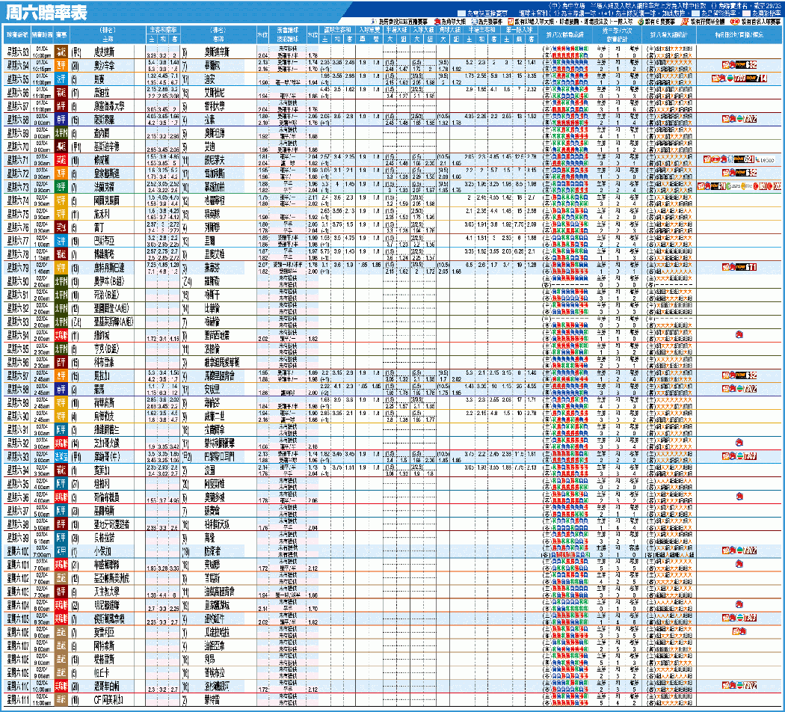This screenshot has width=785, height=712.
Task: Click the tan league badge in row 星期六 111
Action: coord(61,700)
